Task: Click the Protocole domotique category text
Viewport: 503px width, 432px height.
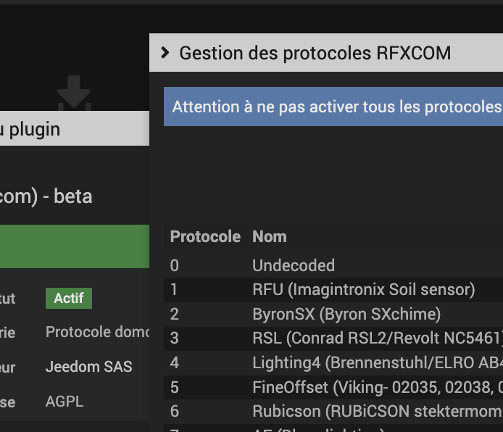Action: 98,332
